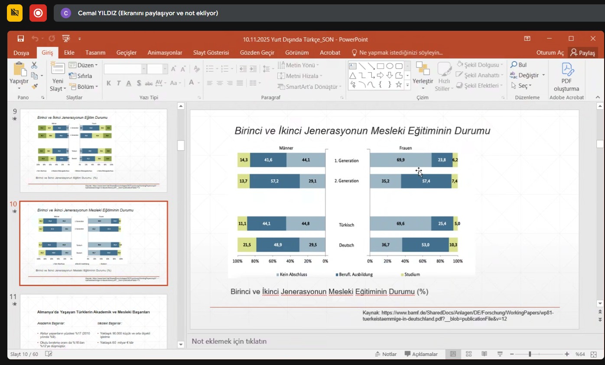Select the Format Painter brush icon
The height and width of the screenshot is (365, 605).
pos(35,86)
